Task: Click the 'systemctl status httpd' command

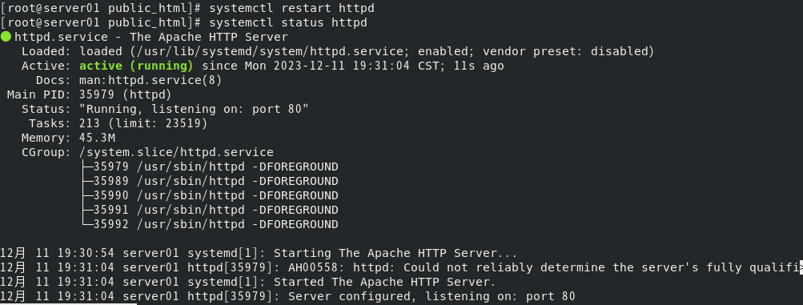Action: click(x=287, y=22)
